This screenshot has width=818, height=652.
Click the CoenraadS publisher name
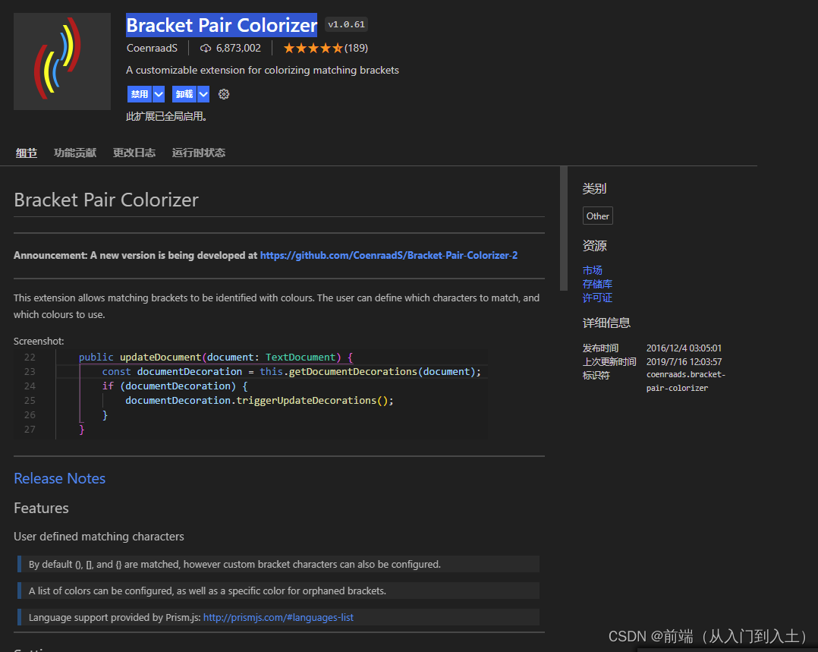tap(152, 49)
